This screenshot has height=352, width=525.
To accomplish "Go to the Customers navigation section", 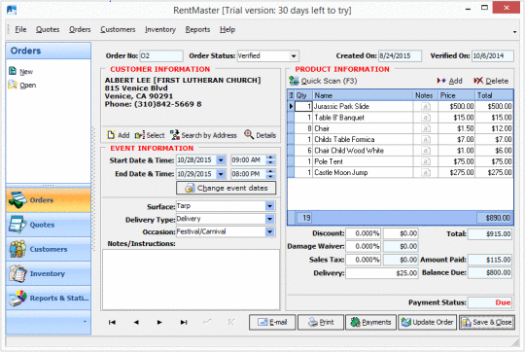I will (x=49, y=249).
